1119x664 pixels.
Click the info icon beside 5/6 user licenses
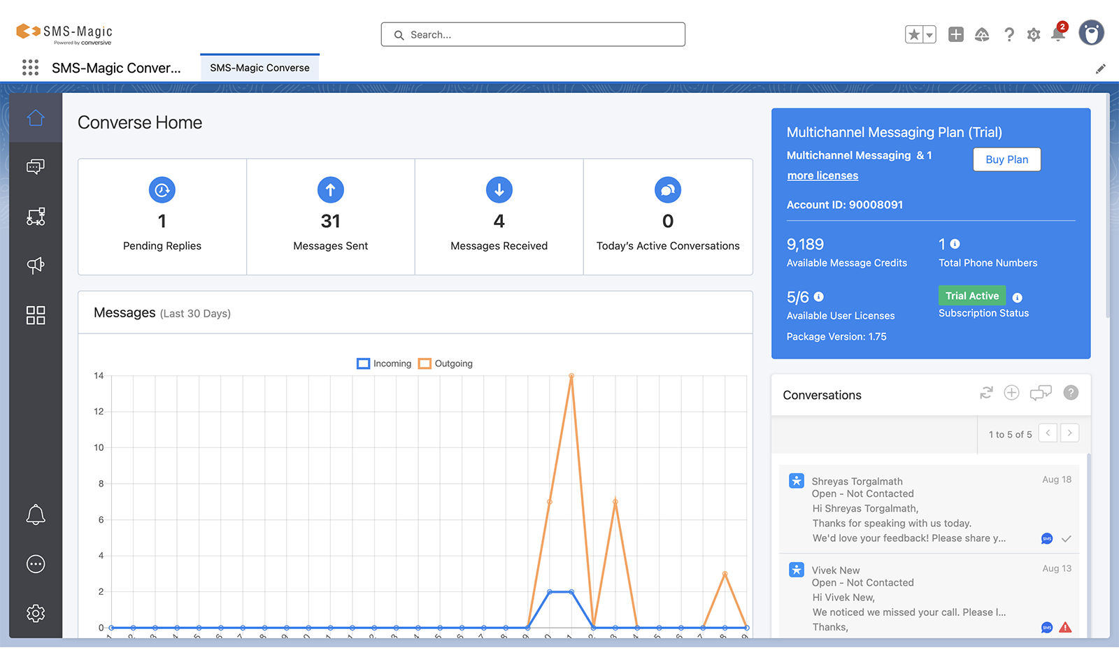click(x=819, y=297)
